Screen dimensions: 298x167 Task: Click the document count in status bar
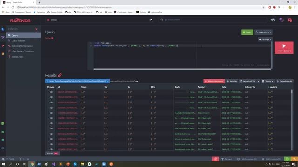(8, 159)
